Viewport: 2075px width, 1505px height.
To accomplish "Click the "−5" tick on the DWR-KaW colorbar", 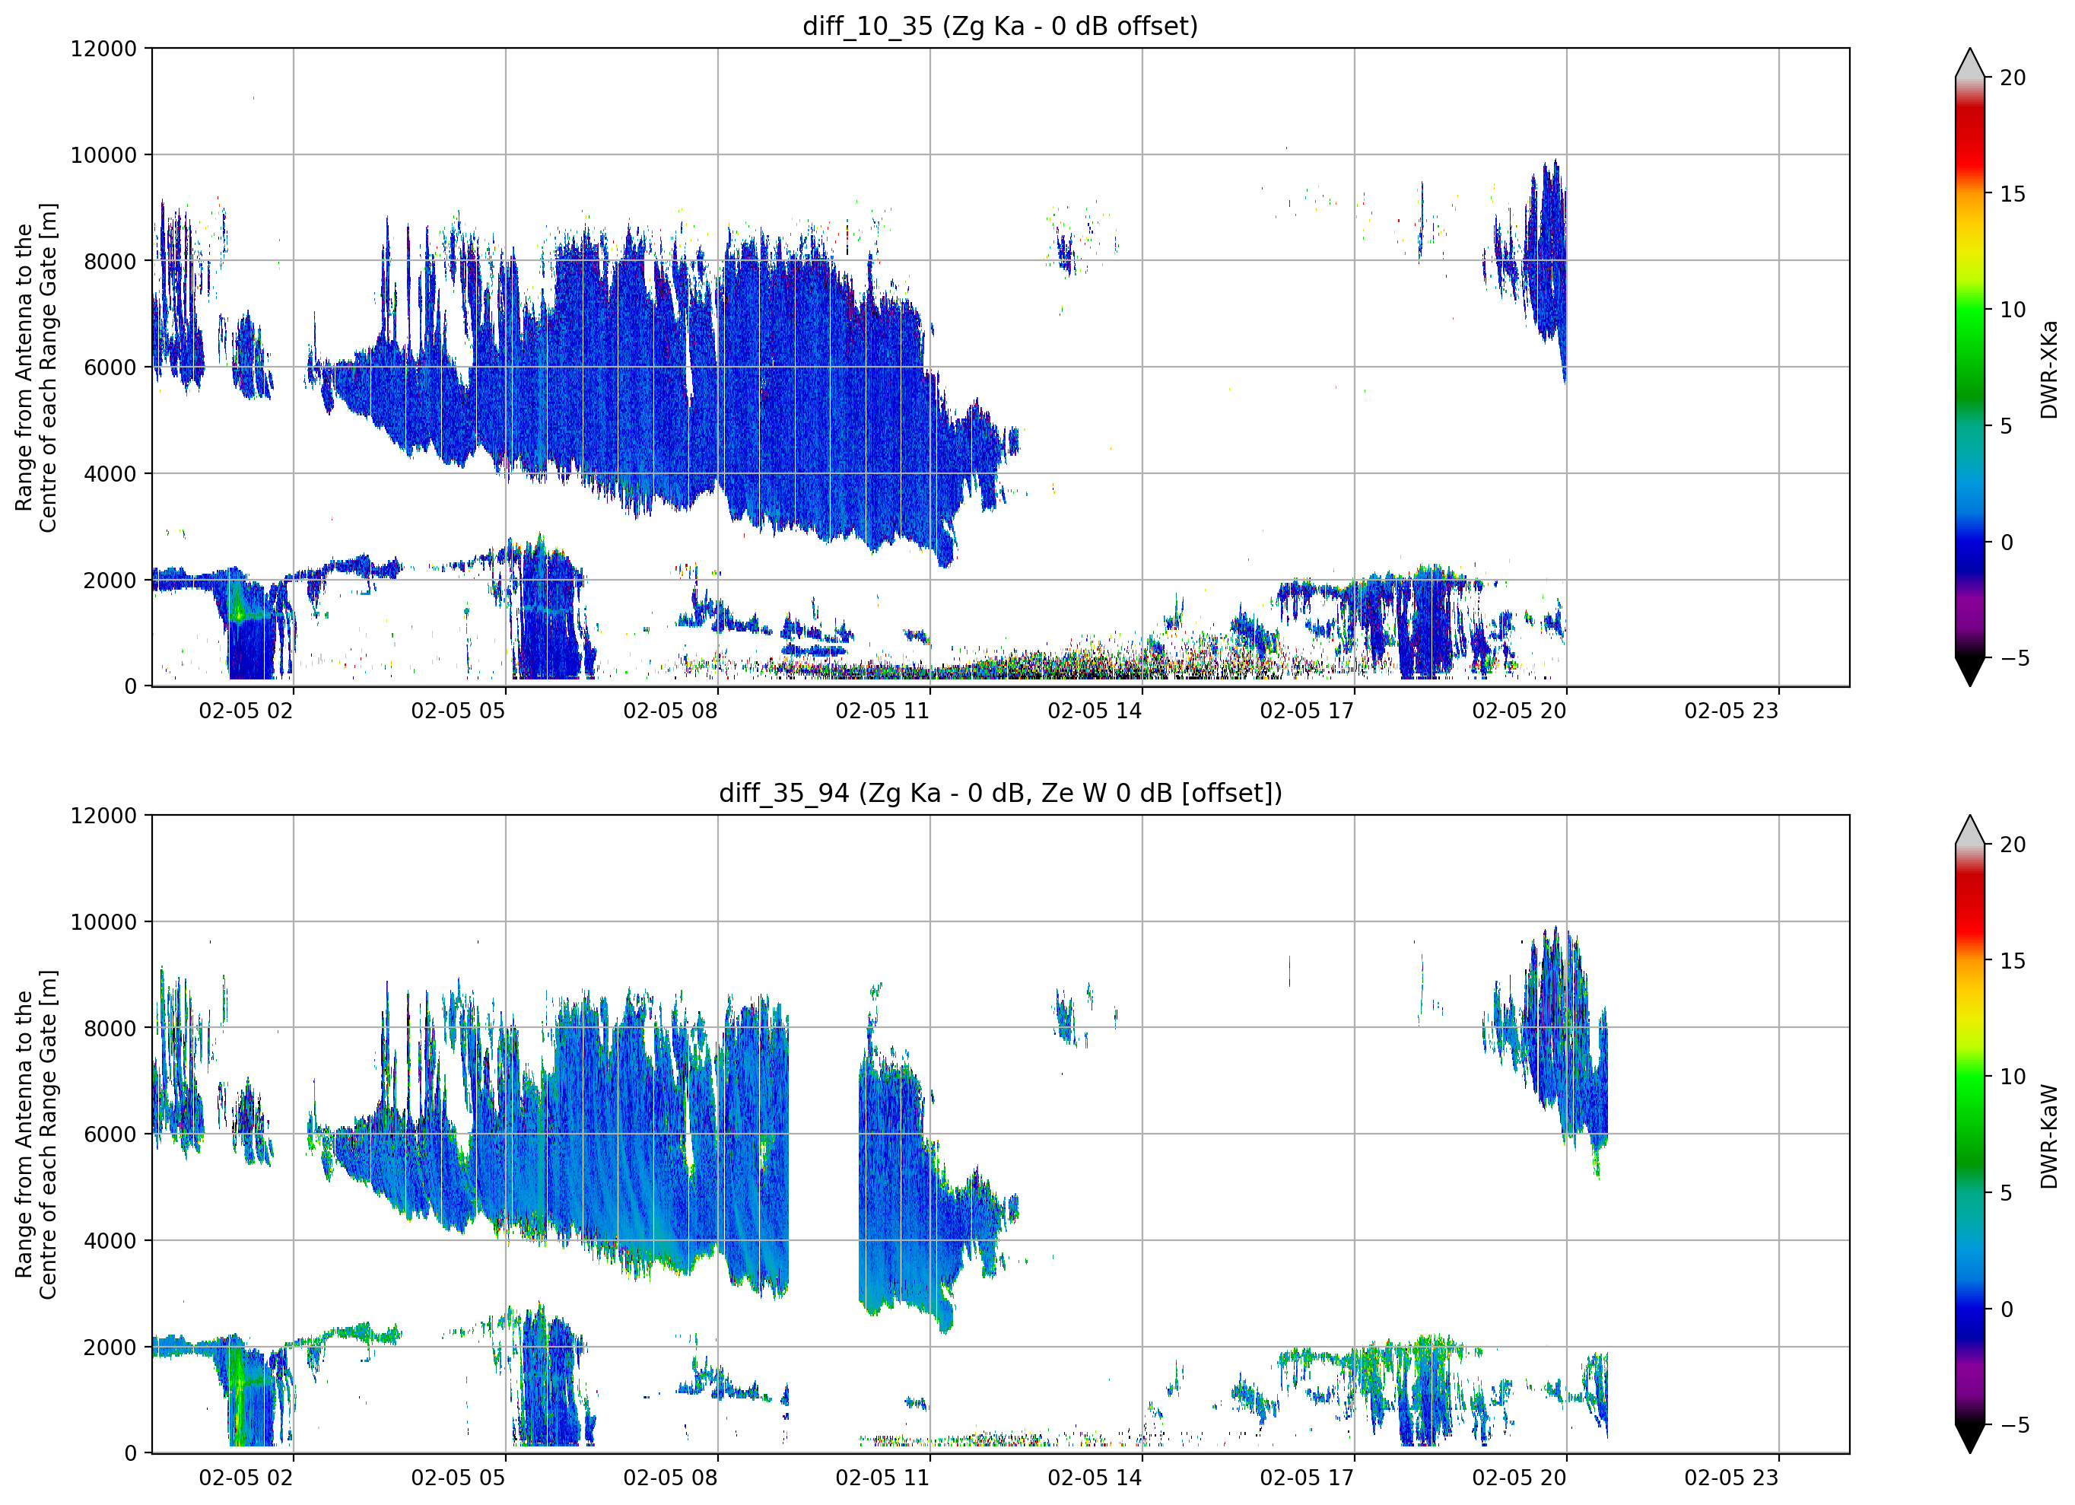I will click(2015, 1424).
